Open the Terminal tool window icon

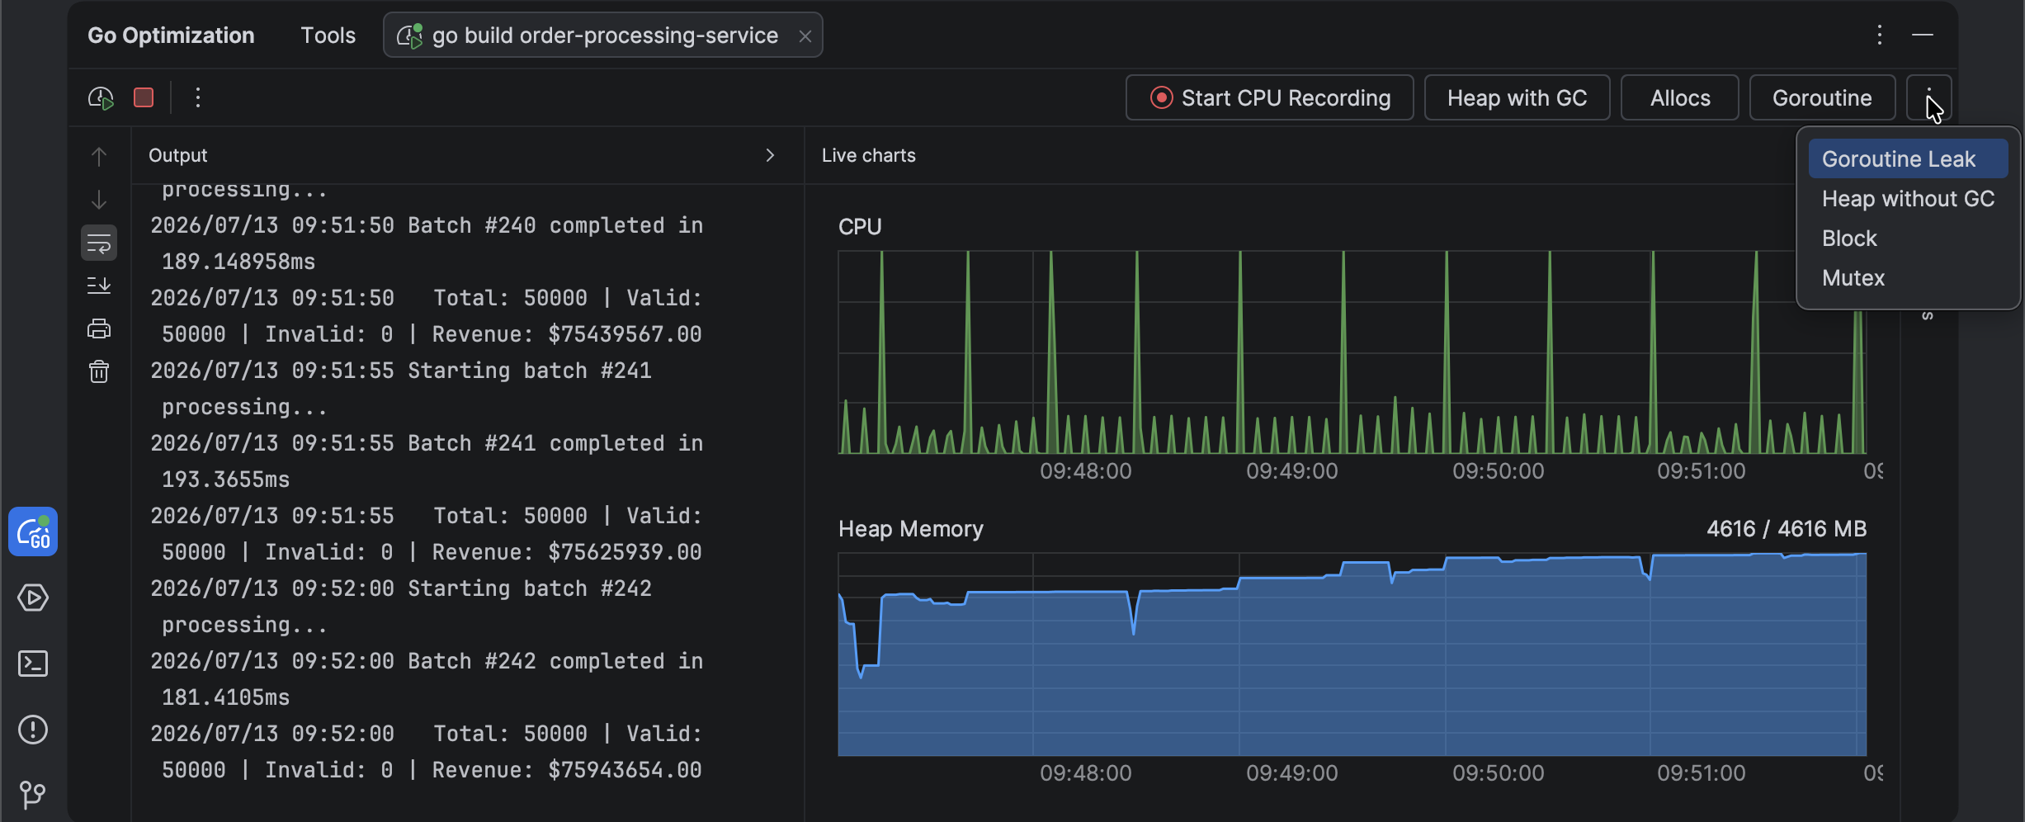pyautogui.click(x=33, y=664)
